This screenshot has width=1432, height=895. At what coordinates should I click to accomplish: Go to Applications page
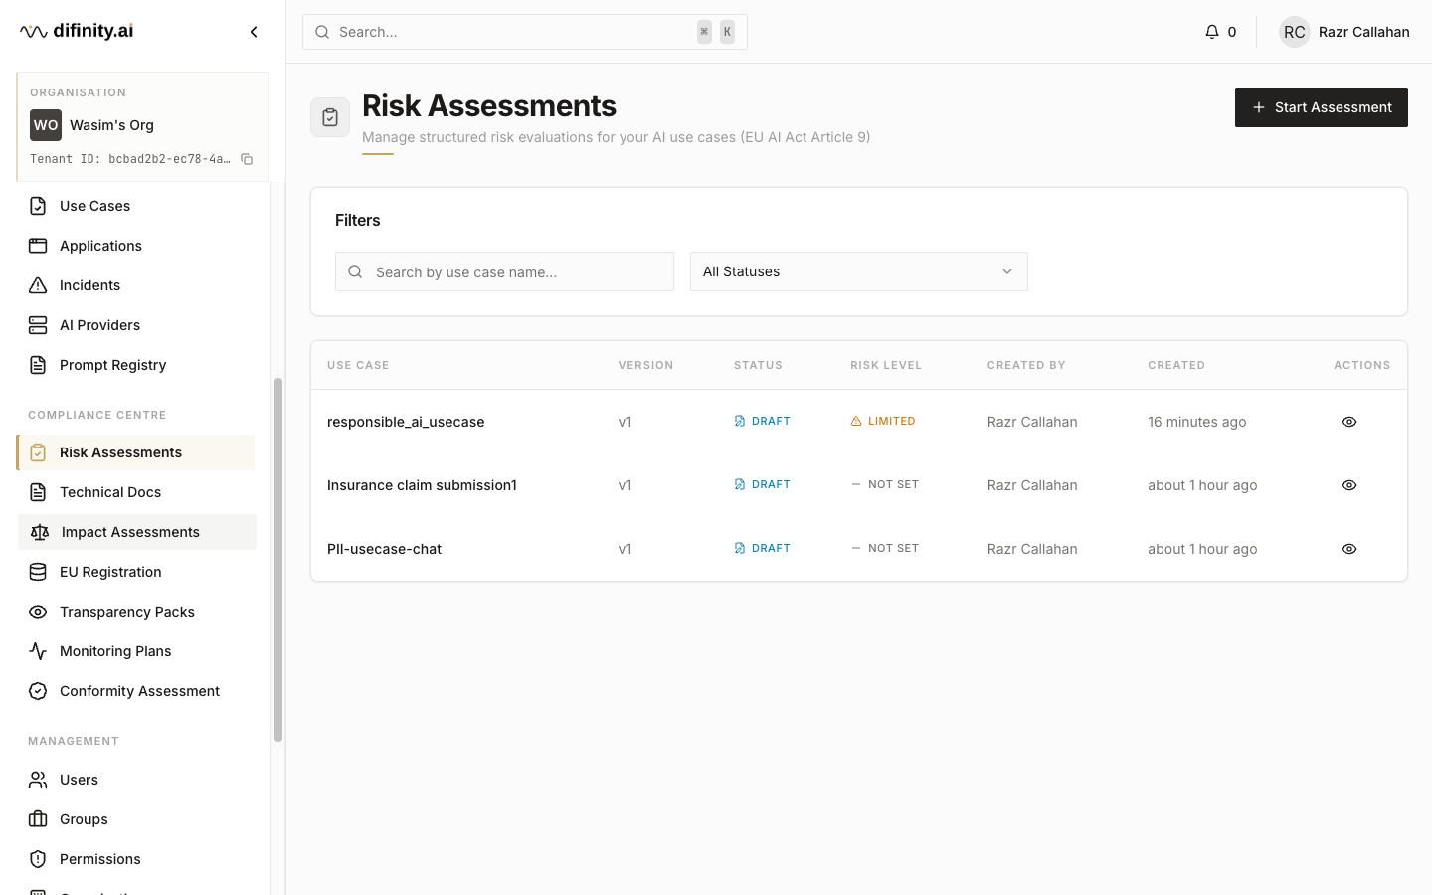[136, 246]
